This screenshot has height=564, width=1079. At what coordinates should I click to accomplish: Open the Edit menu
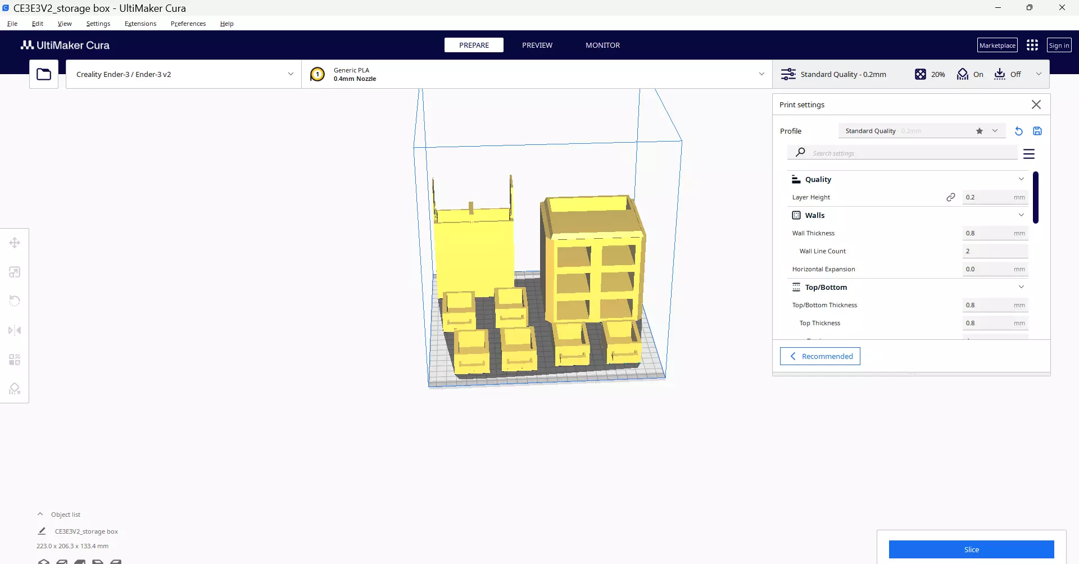pos(38,24)
